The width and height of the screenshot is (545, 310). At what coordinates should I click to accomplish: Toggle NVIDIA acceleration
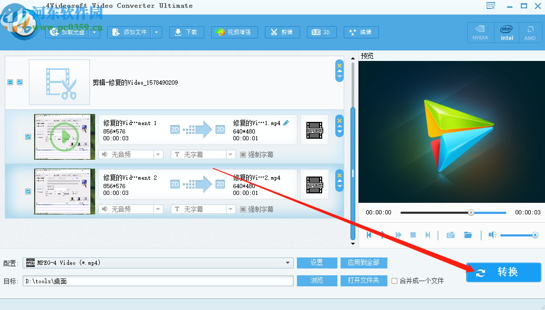pos(480,33)
